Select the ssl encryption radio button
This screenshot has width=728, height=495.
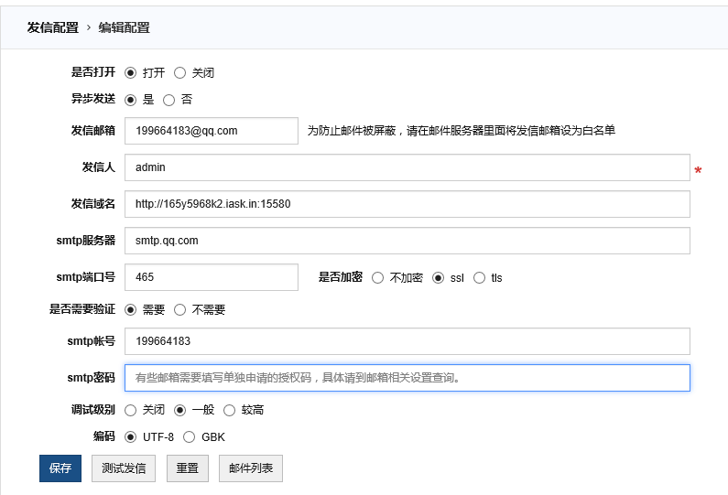438,278
